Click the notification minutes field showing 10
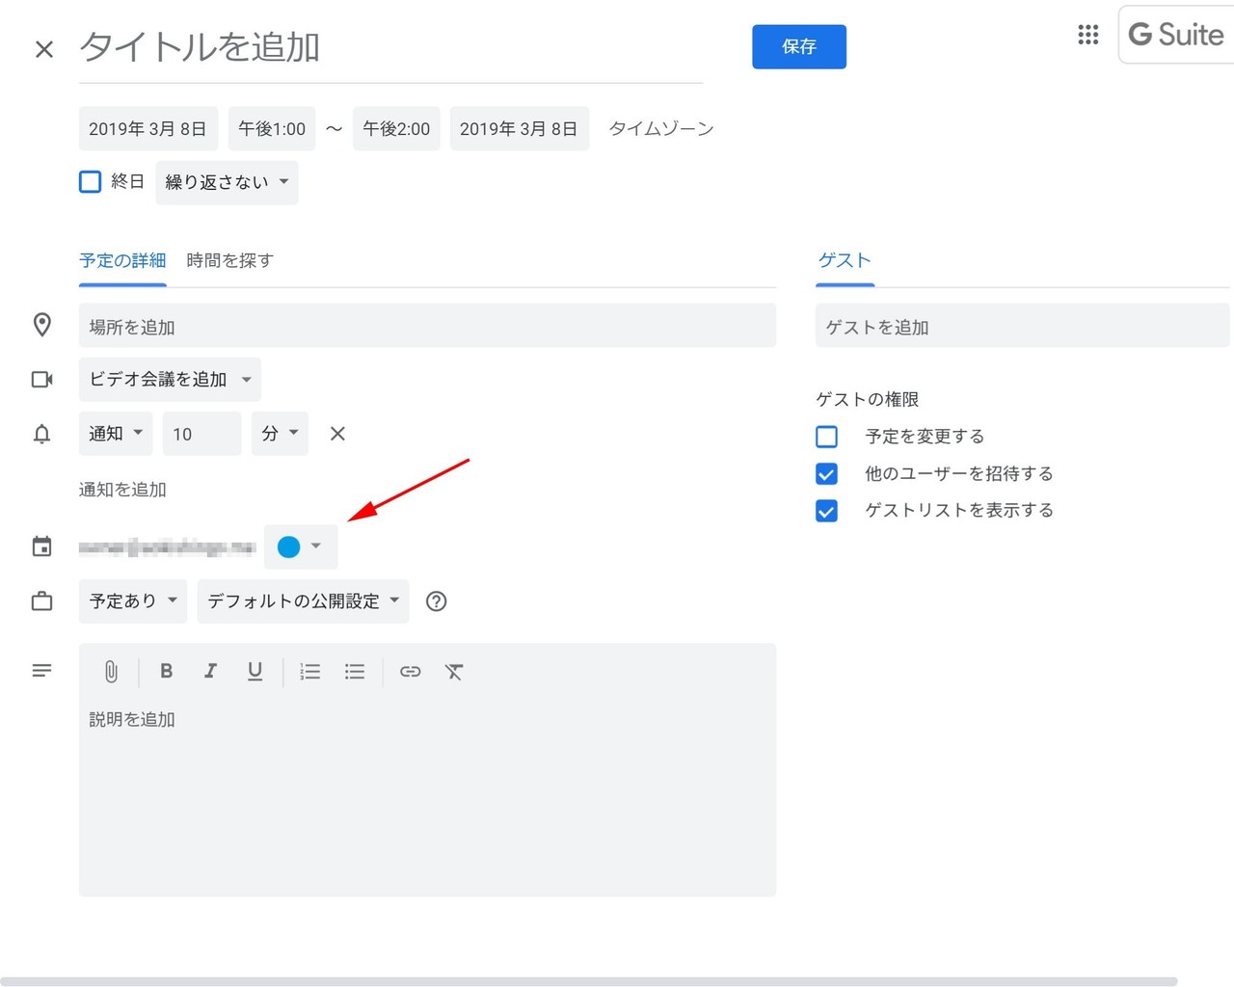 202,434
